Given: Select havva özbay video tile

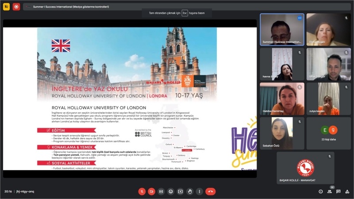Looking at the screenshot, I should [282, 64].
